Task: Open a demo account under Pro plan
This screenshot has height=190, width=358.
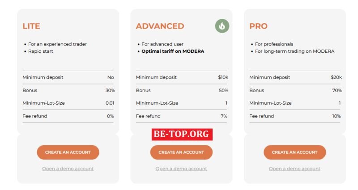Action: (295, 169)
